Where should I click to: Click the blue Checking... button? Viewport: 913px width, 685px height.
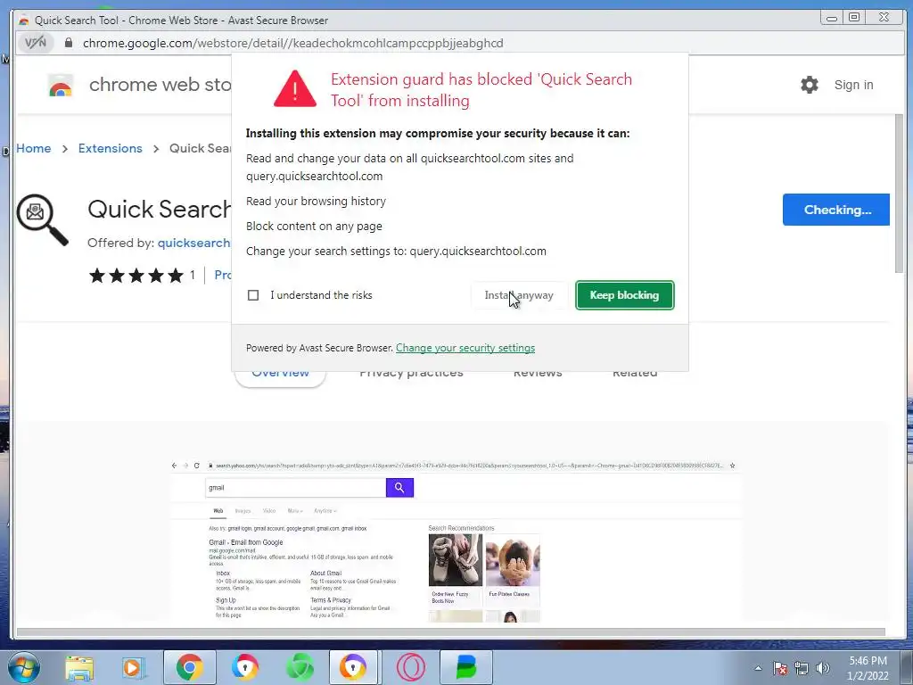click(x=836, y=210)
